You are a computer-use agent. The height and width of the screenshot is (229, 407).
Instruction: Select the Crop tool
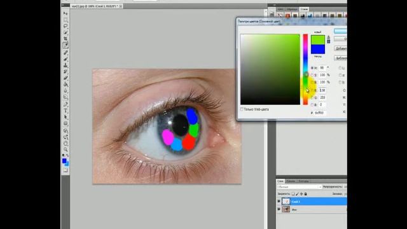[66, 39]
